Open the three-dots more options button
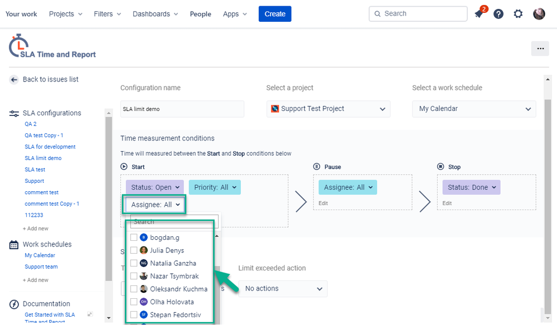Viewport: 557px width, 325px height. tap(540, 48)
